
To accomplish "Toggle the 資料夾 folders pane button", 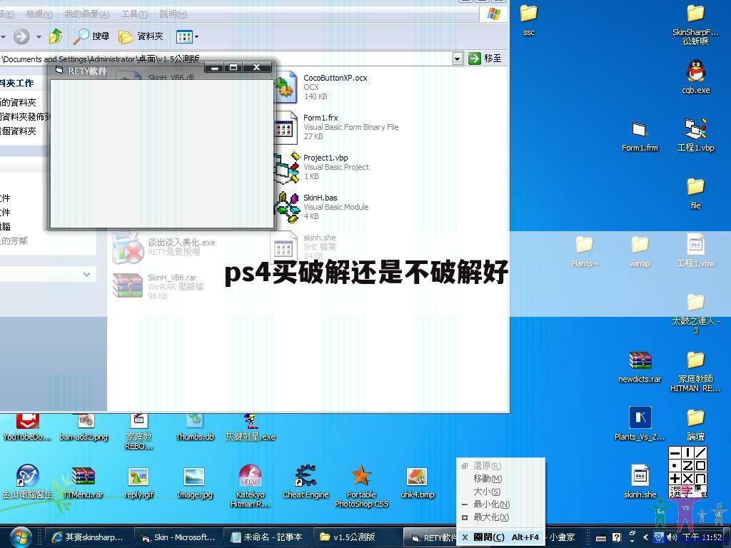I will pyautogui.click(x=141, y=36).
